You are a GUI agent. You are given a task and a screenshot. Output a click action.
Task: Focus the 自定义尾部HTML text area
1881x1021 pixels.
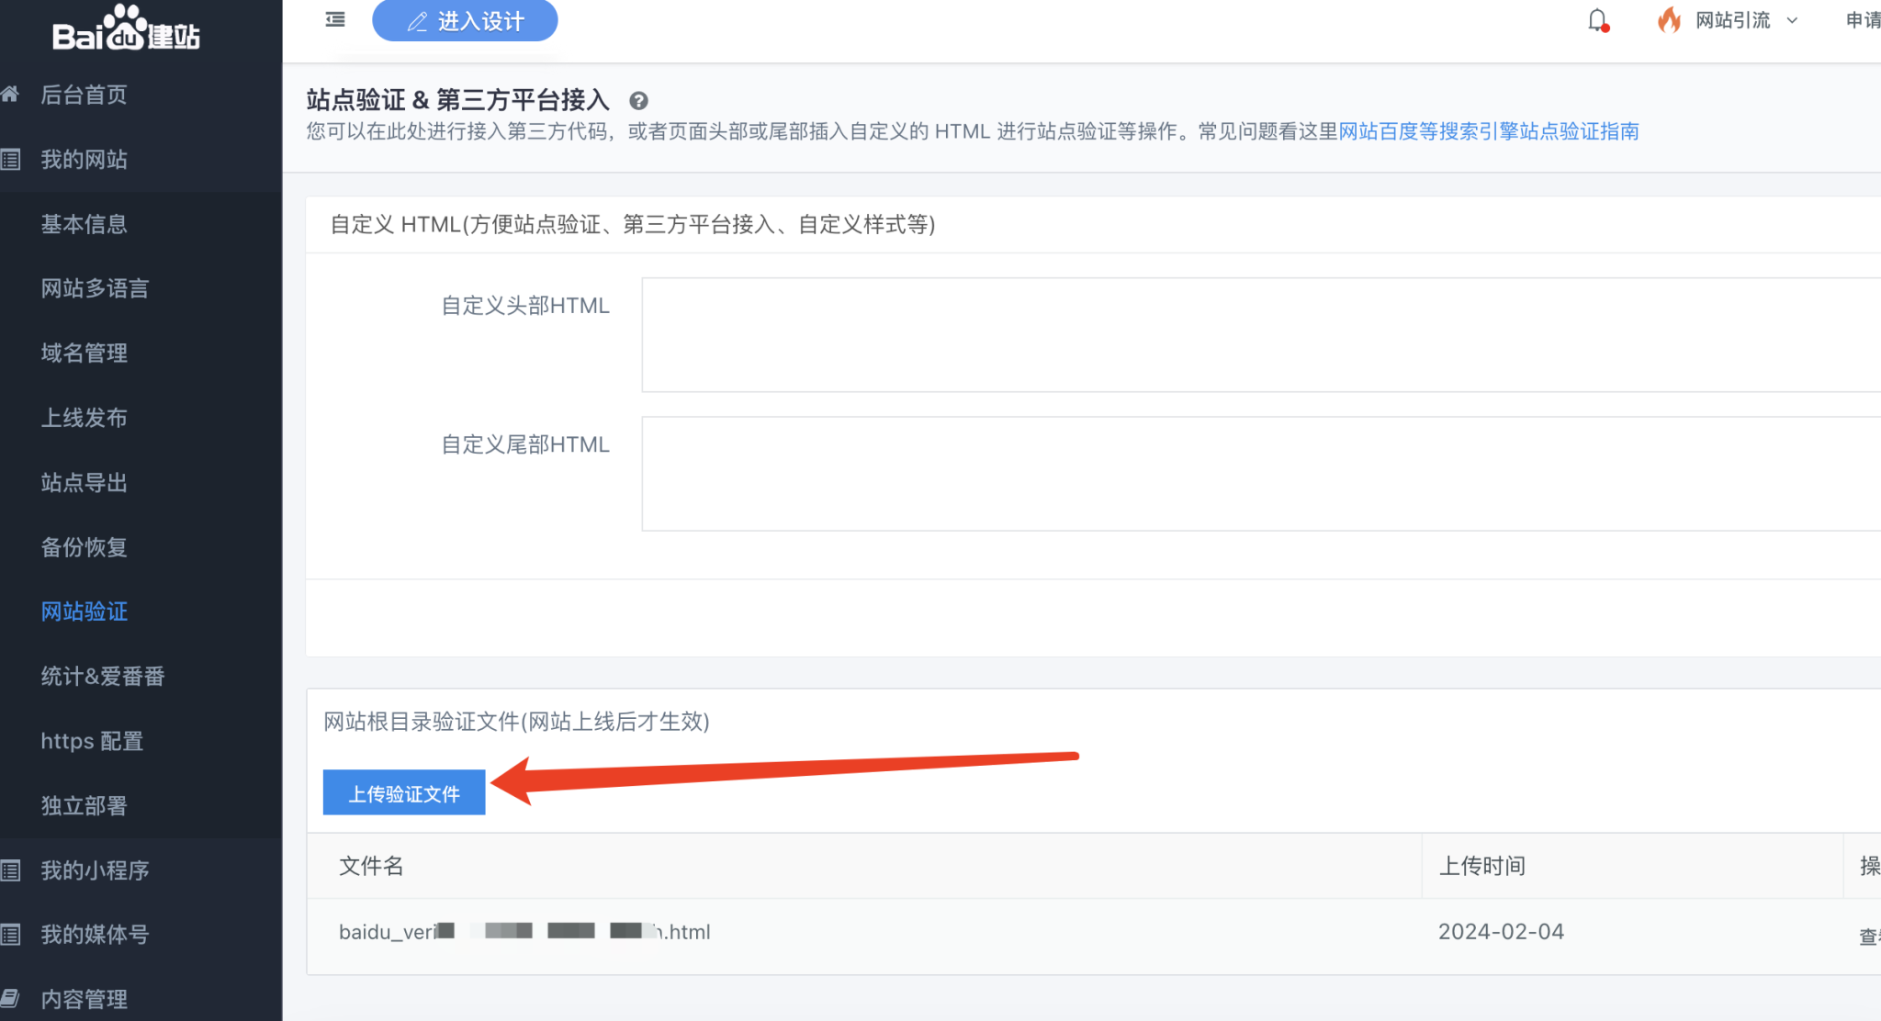click(x=1258, y=474)
